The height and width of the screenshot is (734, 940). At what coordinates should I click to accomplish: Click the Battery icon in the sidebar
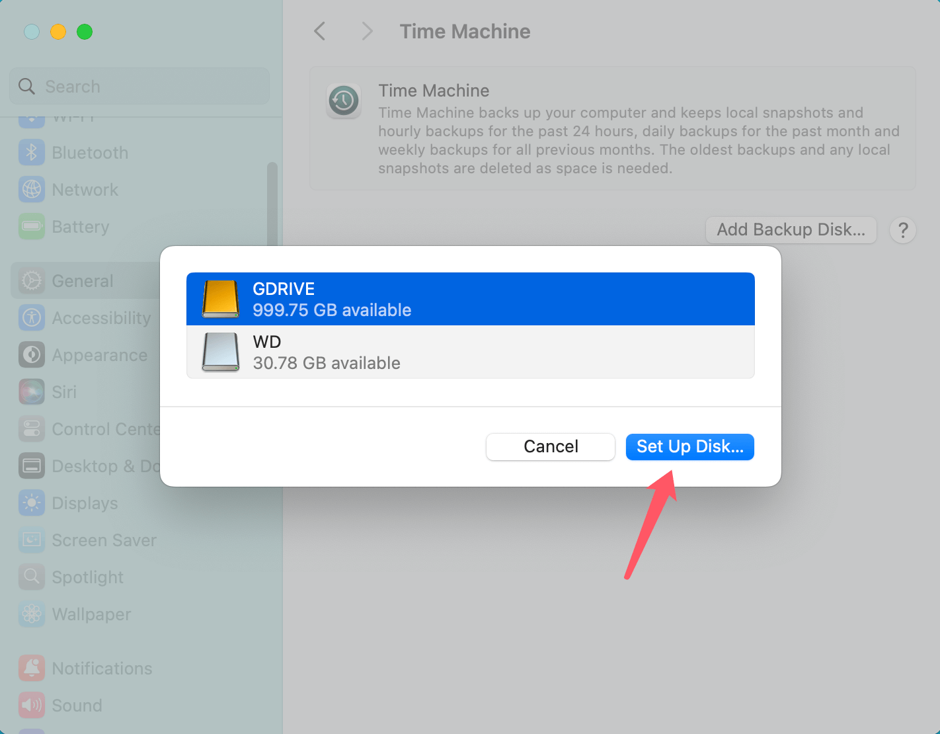click(31, 227)
